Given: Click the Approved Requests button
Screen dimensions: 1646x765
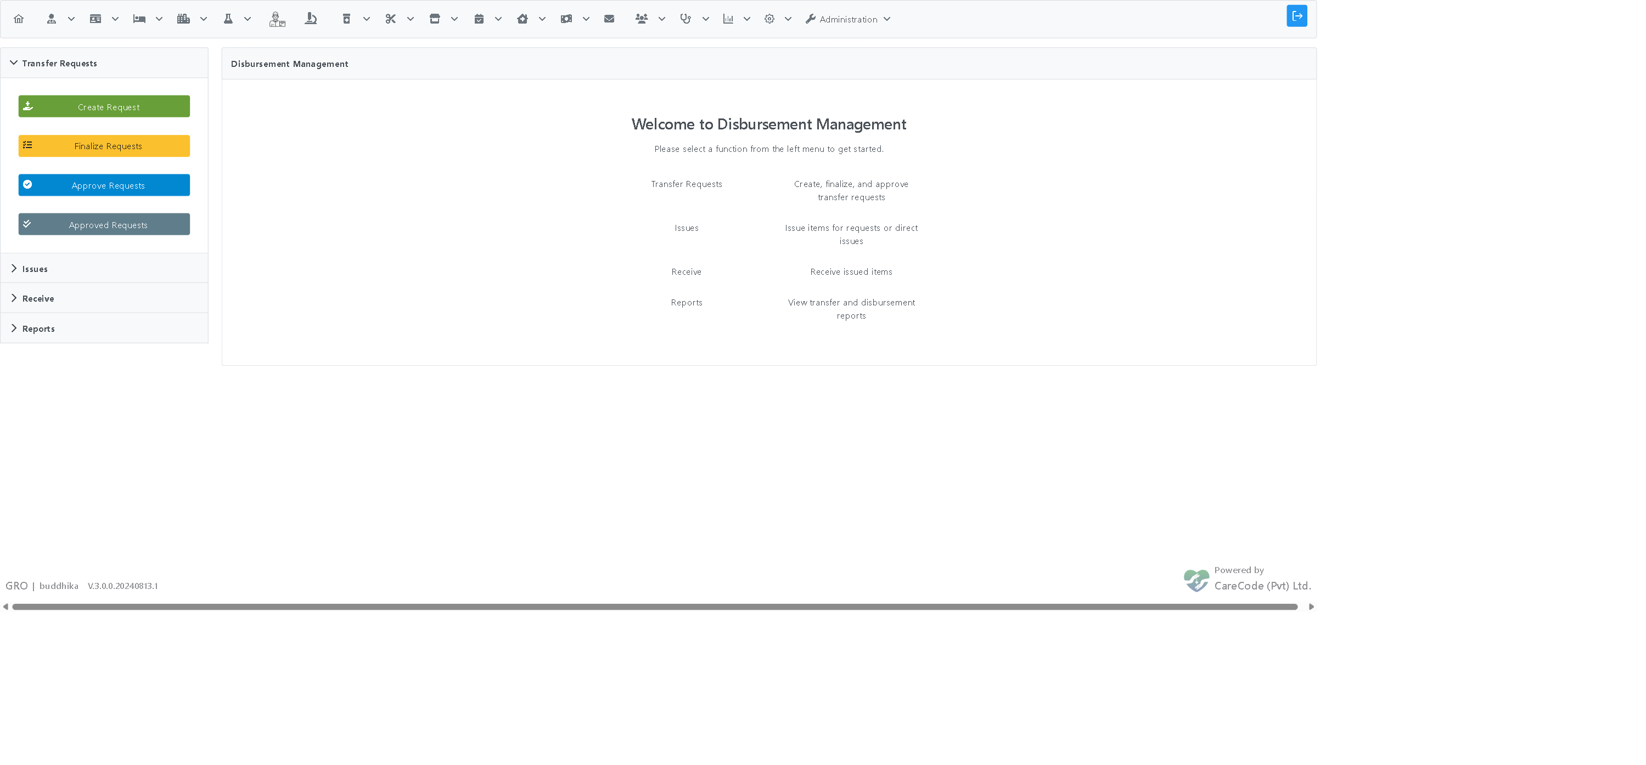Looking at the screenshot, I should pos(104,225).
